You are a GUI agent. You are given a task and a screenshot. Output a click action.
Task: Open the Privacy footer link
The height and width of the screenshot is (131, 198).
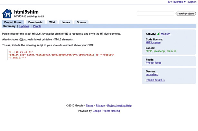pyautogui.click(x=100, y=105)
